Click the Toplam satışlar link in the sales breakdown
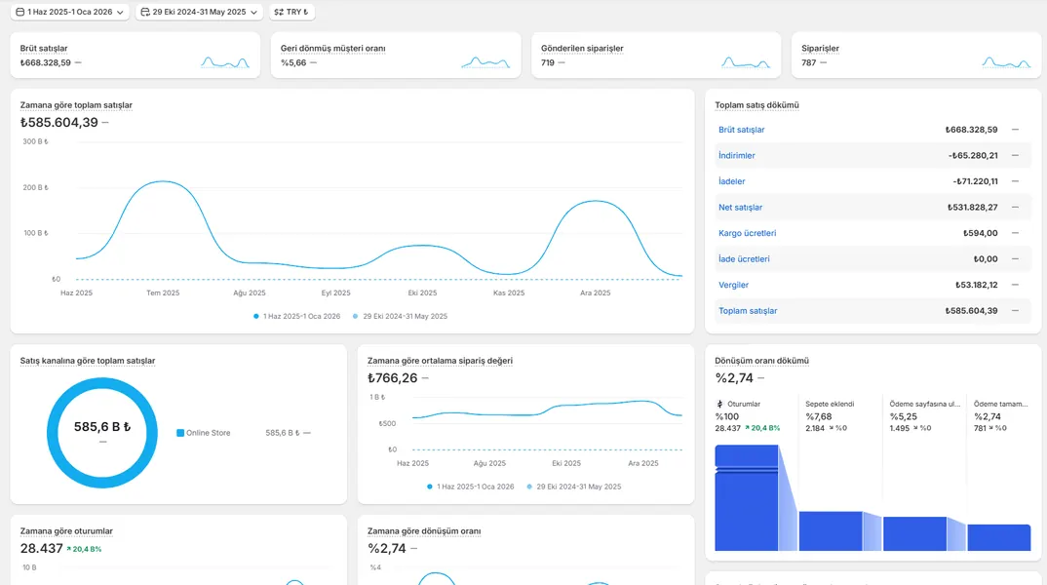The image size is (1047, 585). pyautogui.click(x=748, y=310)
